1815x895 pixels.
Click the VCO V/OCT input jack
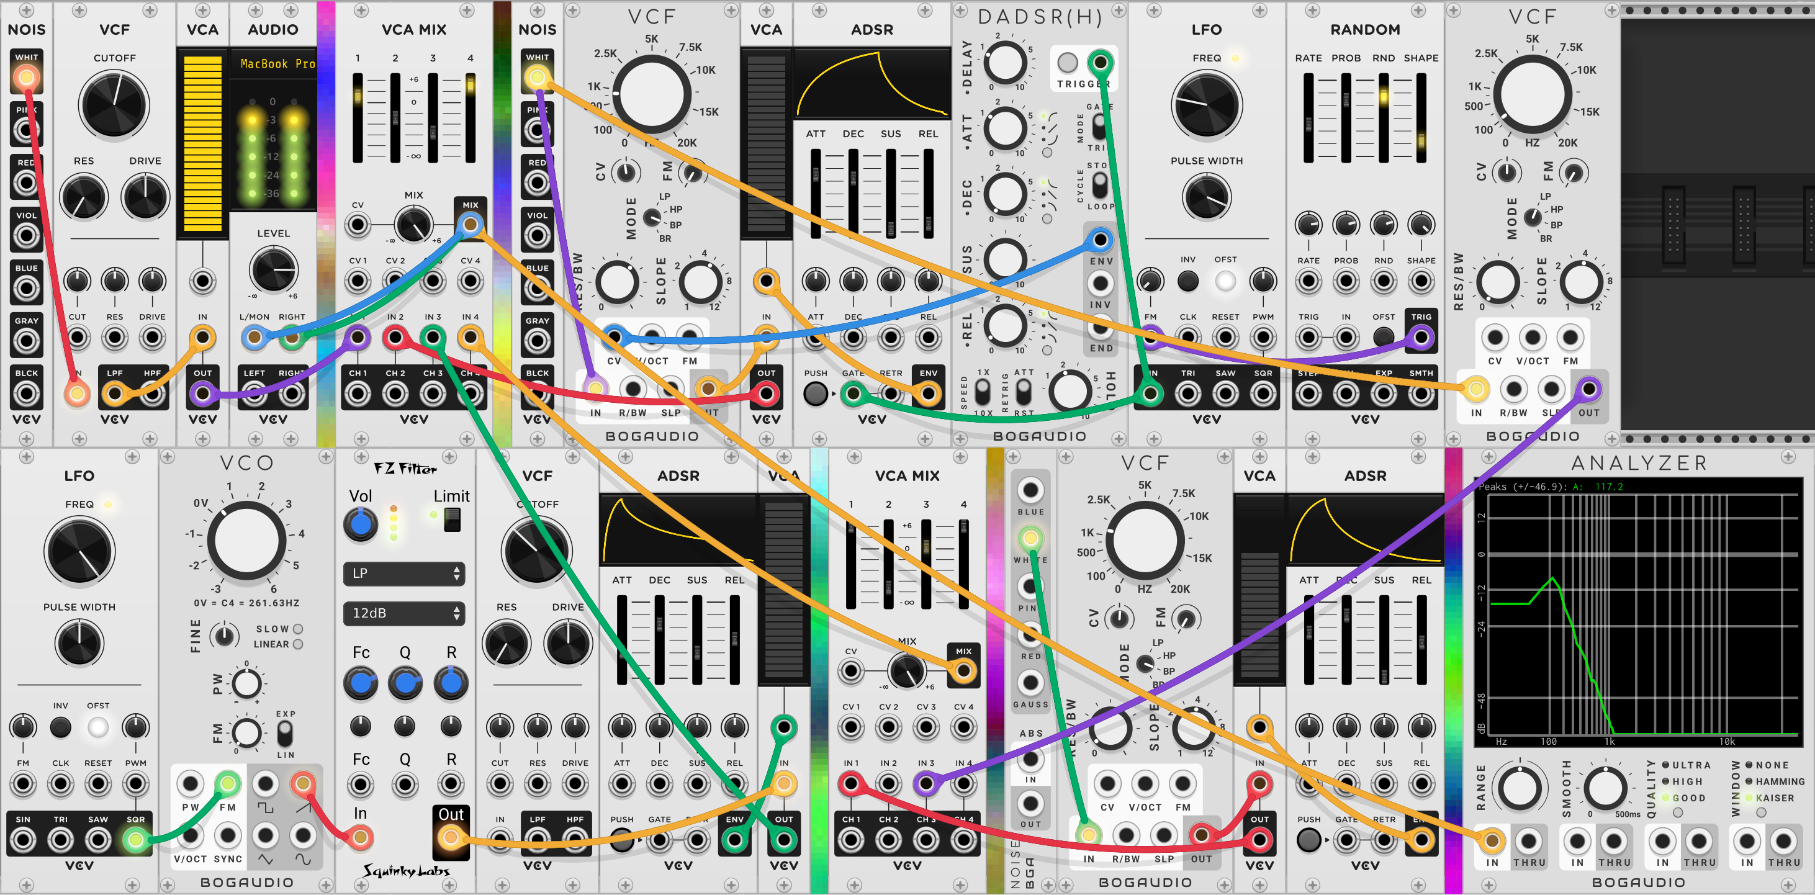point(190,837)
